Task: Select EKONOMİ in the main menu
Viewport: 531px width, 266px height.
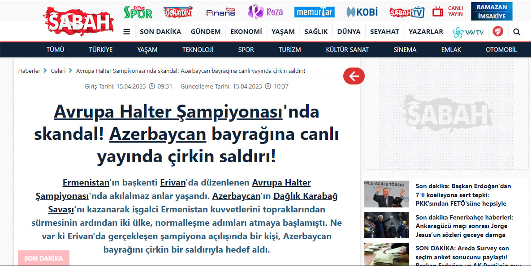Action: coord(246,32)
